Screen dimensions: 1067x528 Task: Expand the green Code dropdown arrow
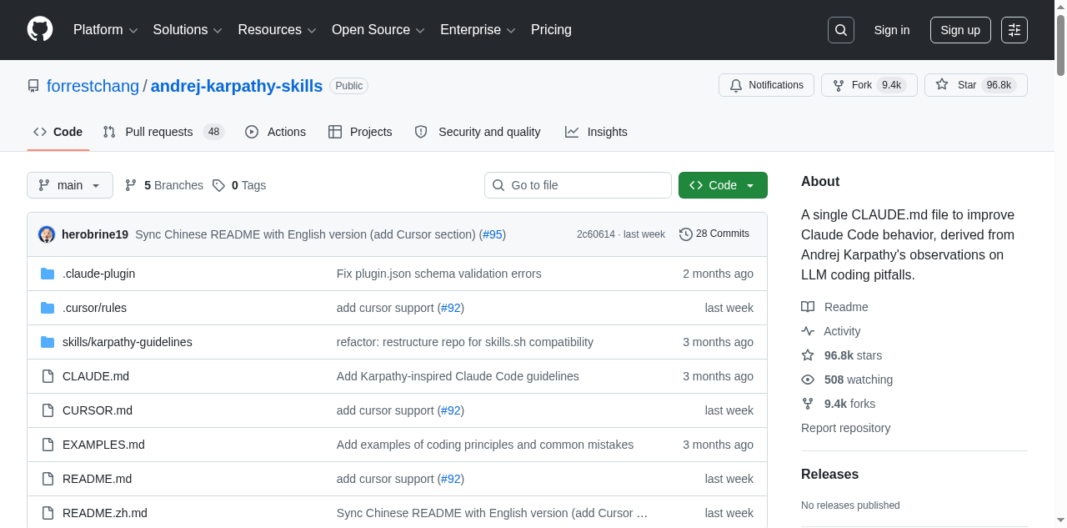(x=749, y=184)
